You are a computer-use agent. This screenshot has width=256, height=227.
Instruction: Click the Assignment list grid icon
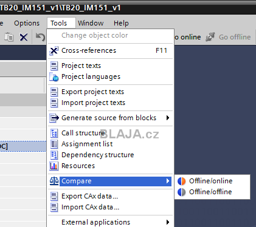coord(54,144)
